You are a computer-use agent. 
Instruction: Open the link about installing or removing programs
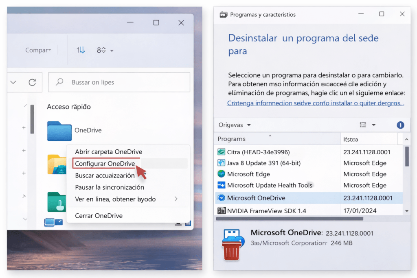coord(316,103)
